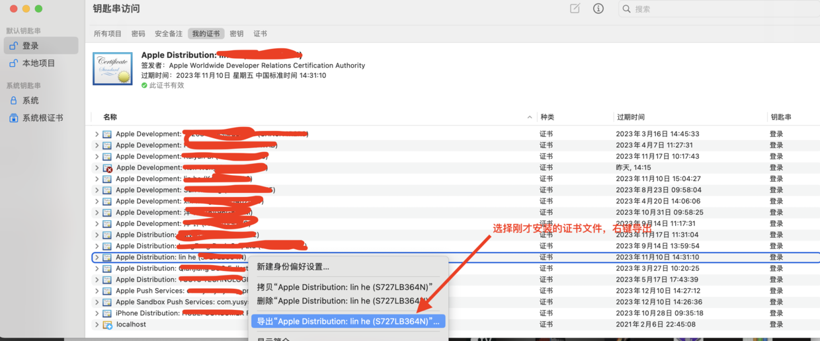Click the invalid red-X certificate icon (昨天 row)

click(107, 168)
